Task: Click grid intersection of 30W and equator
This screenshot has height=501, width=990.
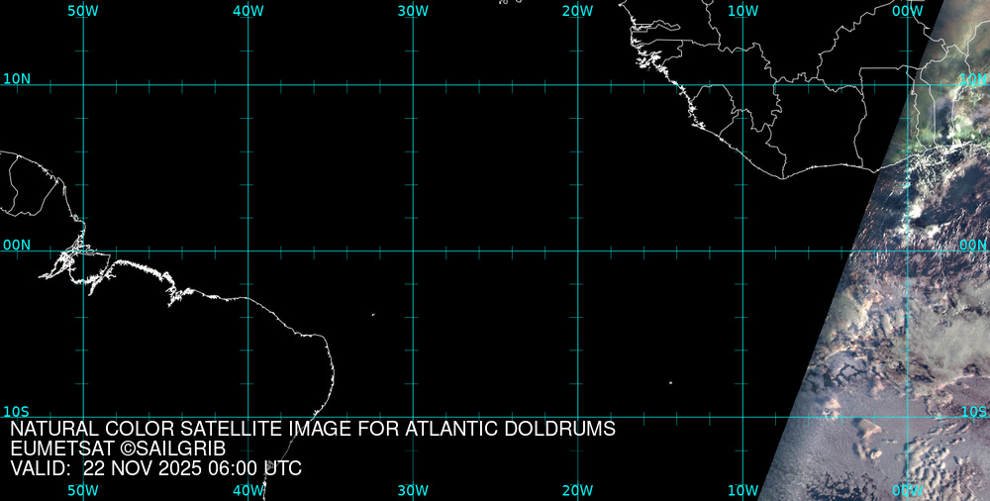Action: (413, 250)
